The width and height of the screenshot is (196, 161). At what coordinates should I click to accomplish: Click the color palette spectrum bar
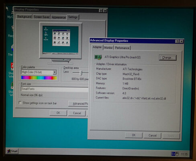click(39, 78)
